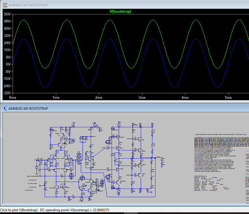Select capacitor C31 at the output
Screen dimensions: 249x214
162,164
